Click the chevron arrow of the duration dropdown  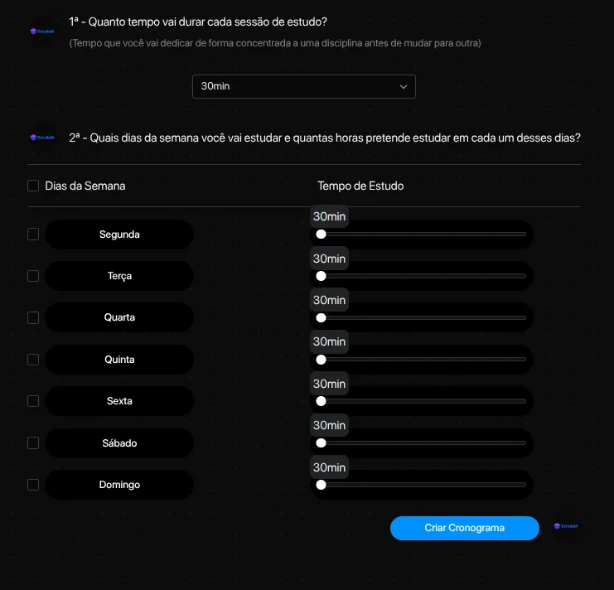[404, 86]
